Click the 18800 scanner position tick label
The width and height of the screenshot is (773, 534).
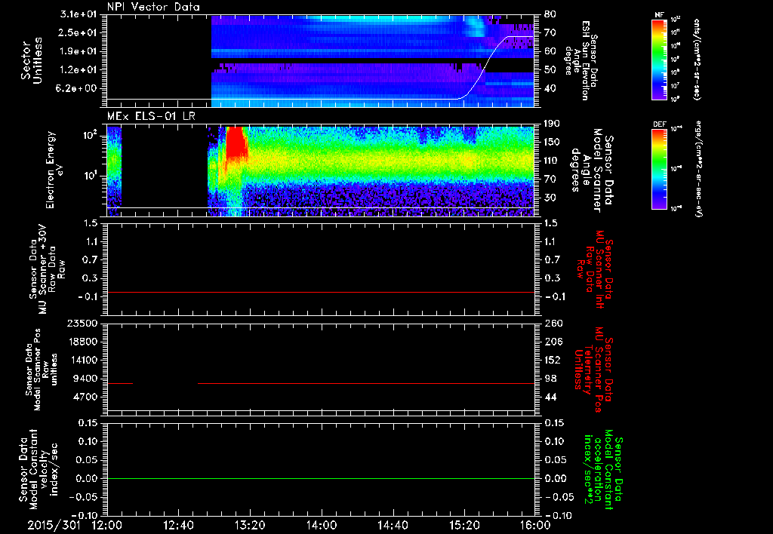83,342
